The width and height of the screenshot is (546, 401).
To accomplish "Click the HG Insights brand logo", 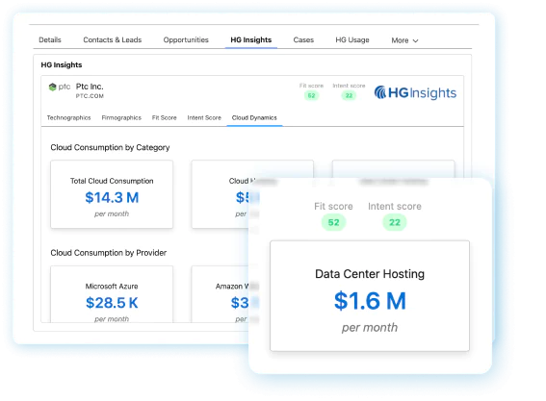I will [x=415, y=92].
